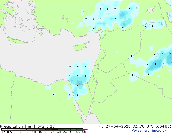Click the legend label '15'
Screen dimensions: 172x133
pyautogui.click(x=40, y=132)
